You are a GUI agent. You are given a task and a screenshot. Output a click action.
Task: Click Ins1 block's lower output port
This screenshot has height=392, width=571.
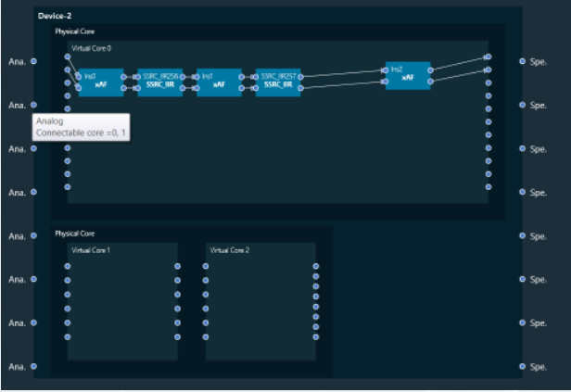pyautogui.click(x=241, y=88)
